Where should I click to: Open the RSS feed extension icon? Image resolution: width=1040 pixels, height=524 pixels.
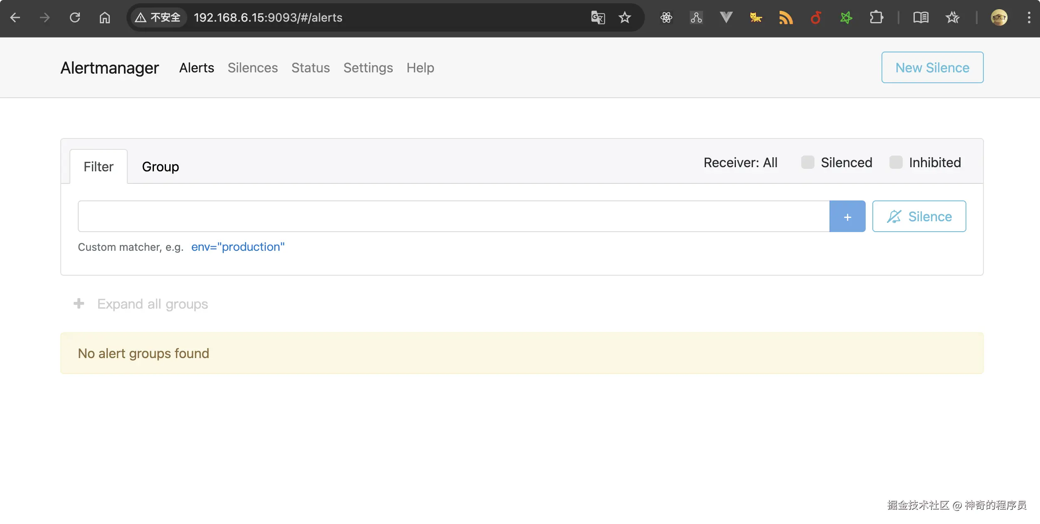click(x=785, y=17)
